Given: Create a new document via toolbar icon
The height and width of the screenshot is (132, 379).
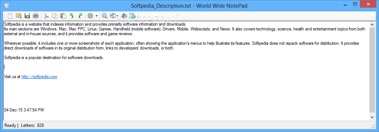Looking at the screenshot, I should (x=10, y=16).
